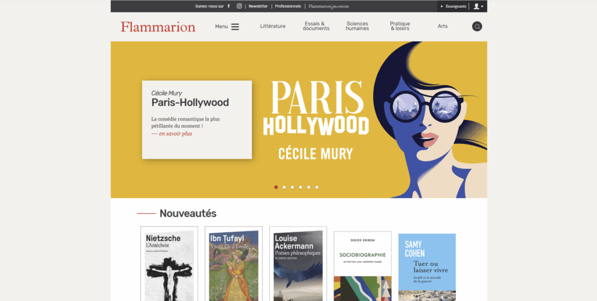Open the Newsletter link
The image size is (597, 301).
click(x=258, y=6)
